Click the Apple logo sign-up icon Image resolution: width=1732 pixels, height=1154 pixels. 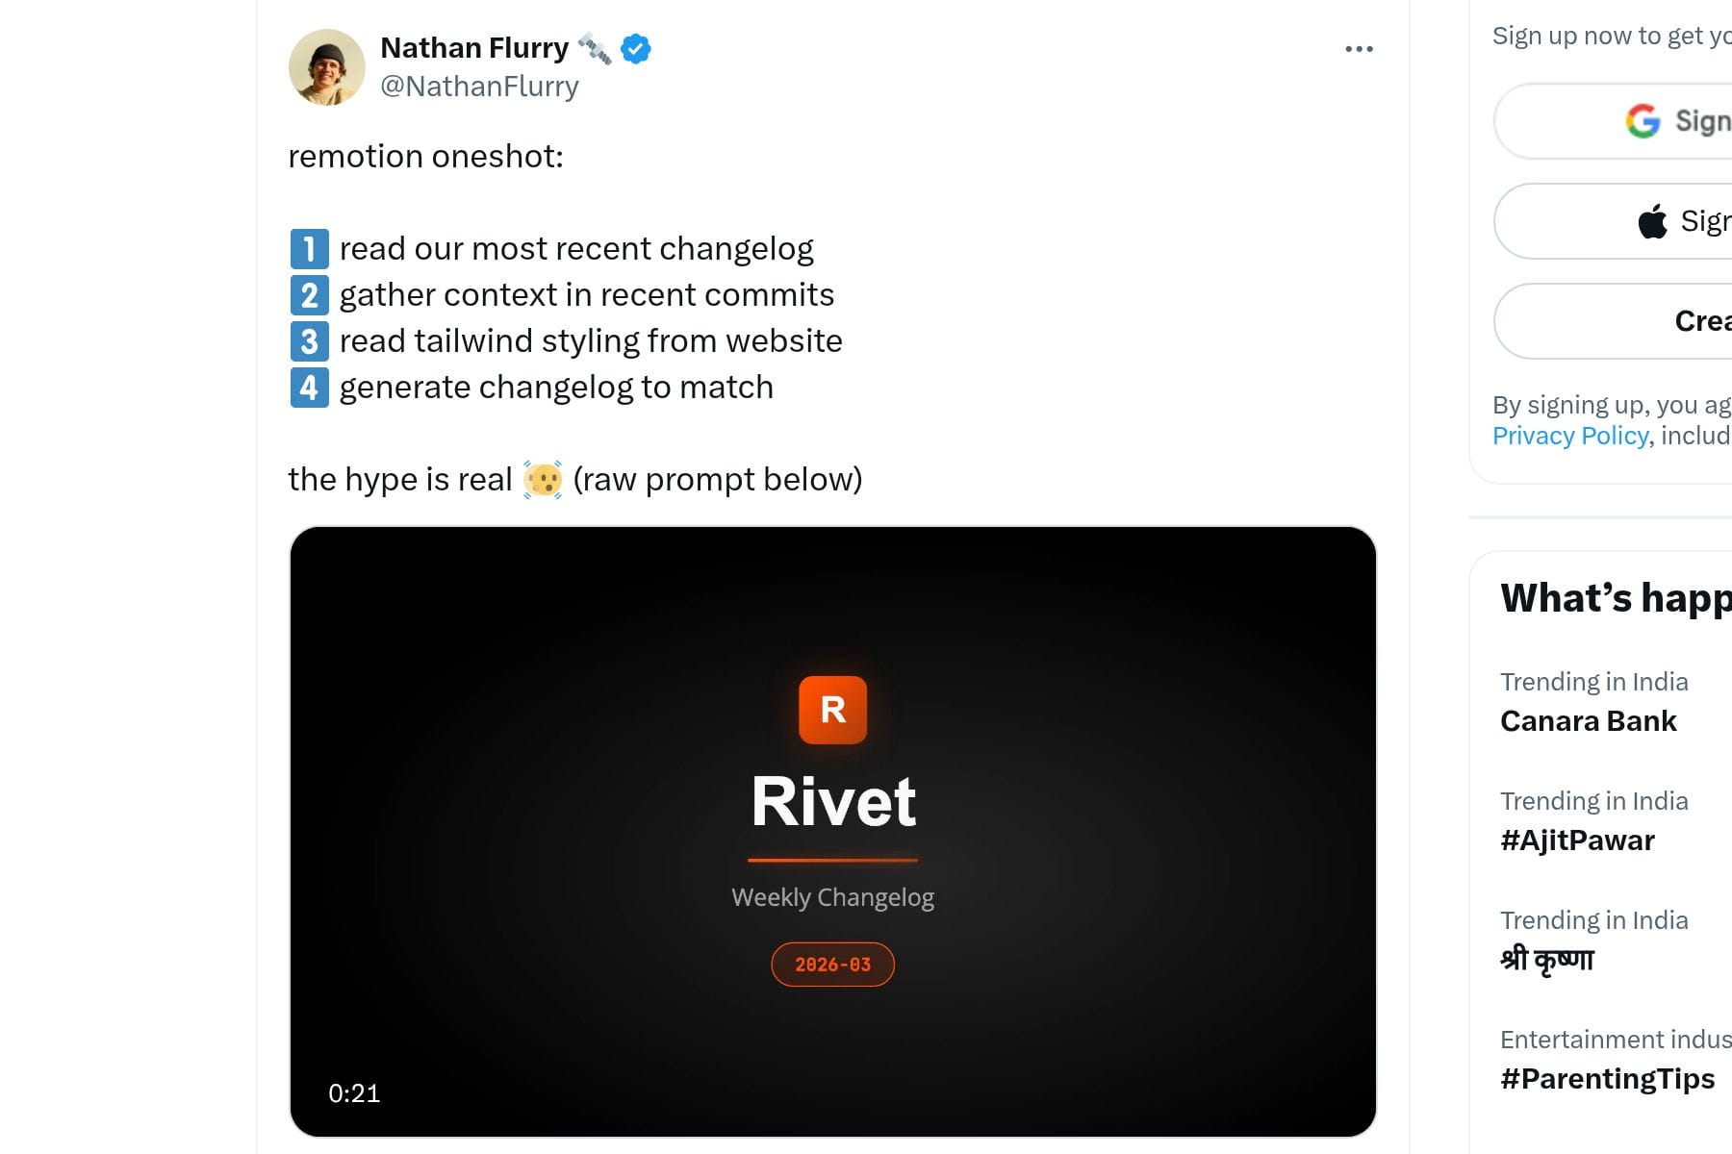click(1652, 221)
